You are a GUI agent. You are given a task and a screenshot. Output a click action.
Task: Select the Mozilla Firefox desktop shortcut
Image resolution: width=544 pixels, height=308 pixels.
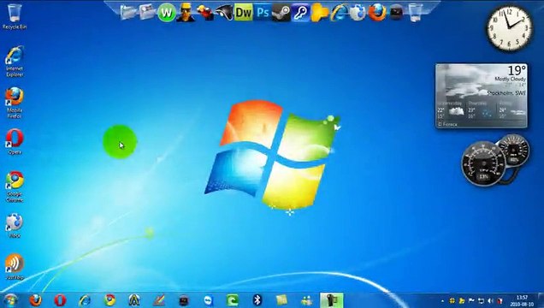click(x=15, y=103)
